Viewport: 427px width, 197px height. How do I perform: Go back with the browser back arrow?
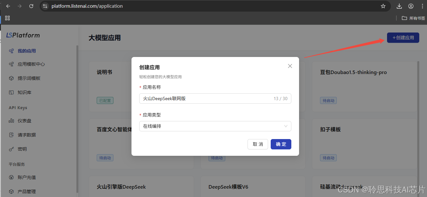click(8, 6)
